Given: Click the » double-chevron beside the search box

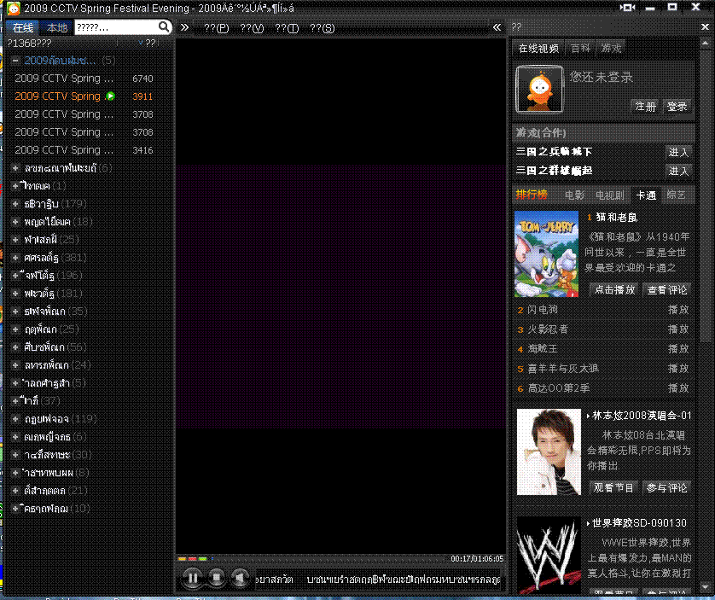Looking at the screenshot, I should [x=184, y=27].
